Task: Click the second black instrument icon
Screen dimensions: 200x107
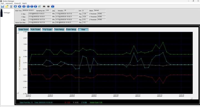Action: (x=48, y=6)
